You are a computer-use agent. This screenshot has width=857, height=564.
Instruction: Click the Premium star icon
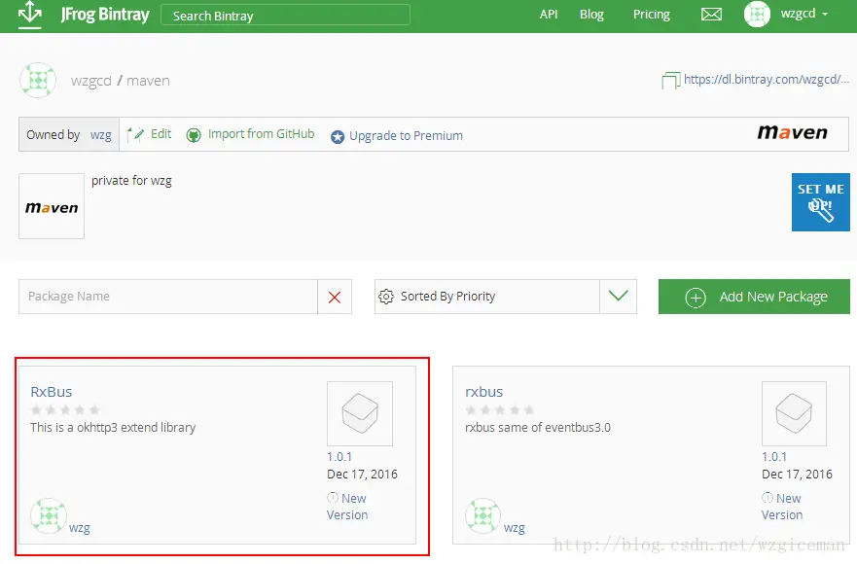click(338, 137)
